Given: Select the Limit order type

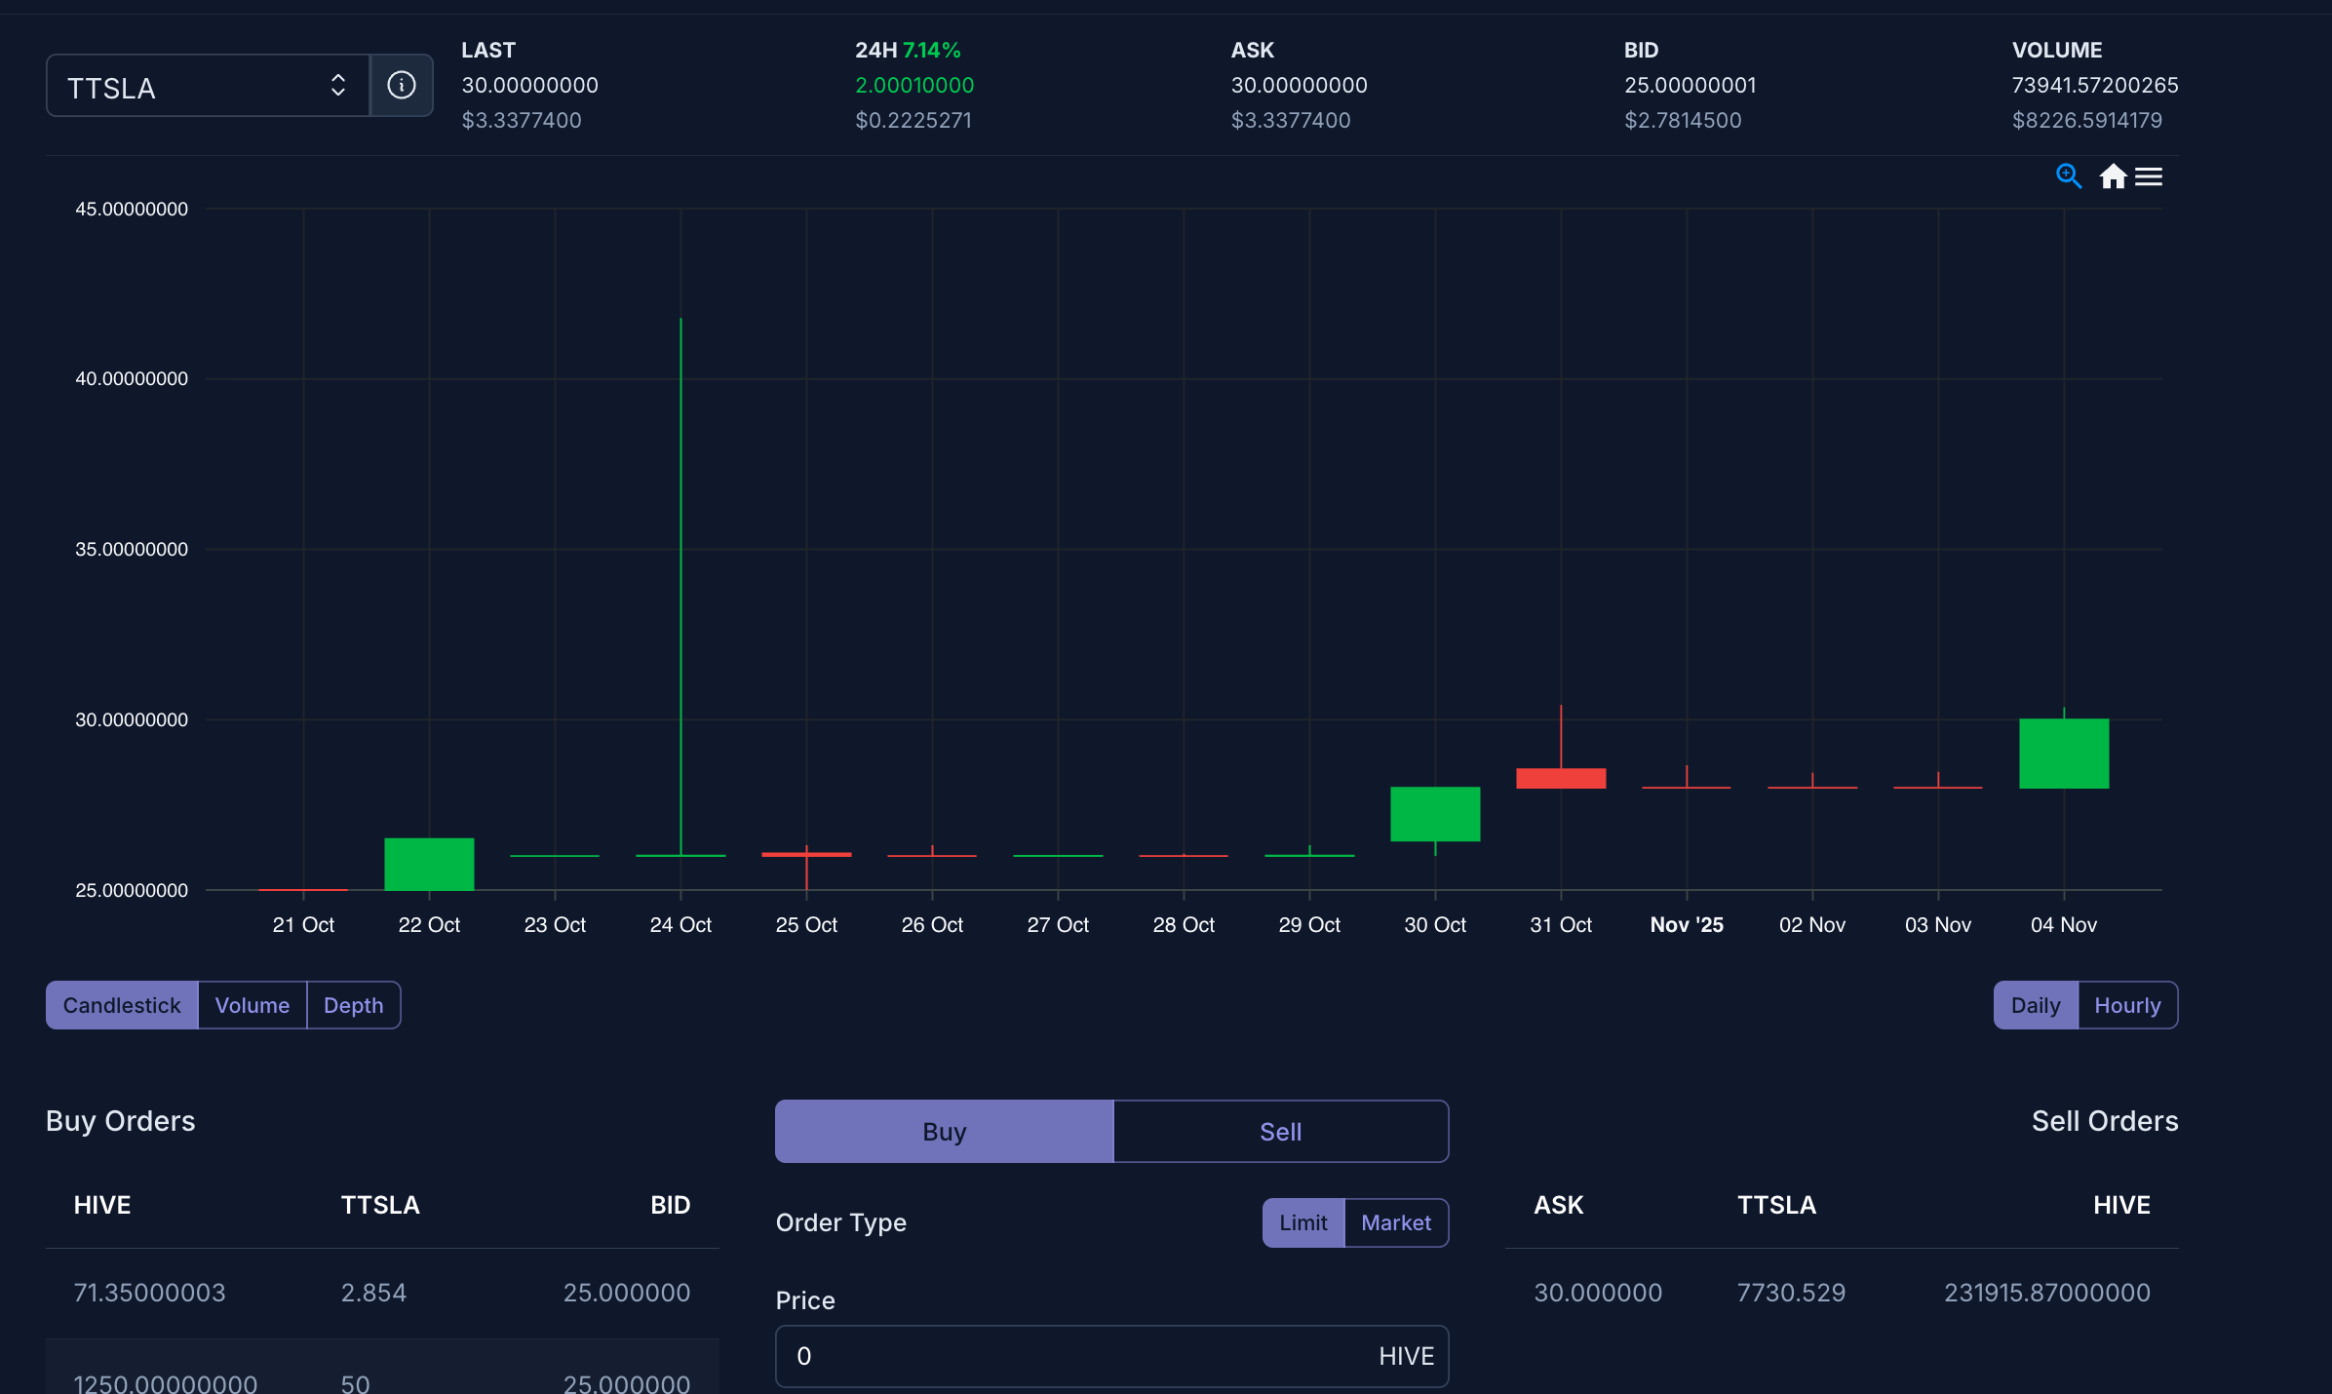Looking at the screenshot, I should click(1302, 1222).
